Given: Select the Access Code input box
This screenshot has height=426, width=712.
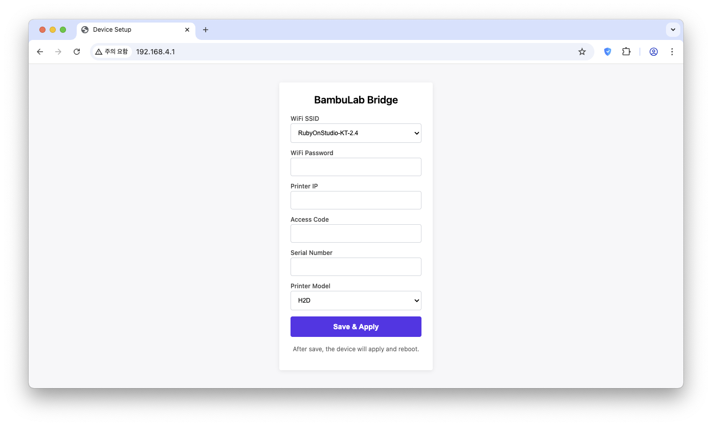Looking at the screenshot, I should point(356,233).
